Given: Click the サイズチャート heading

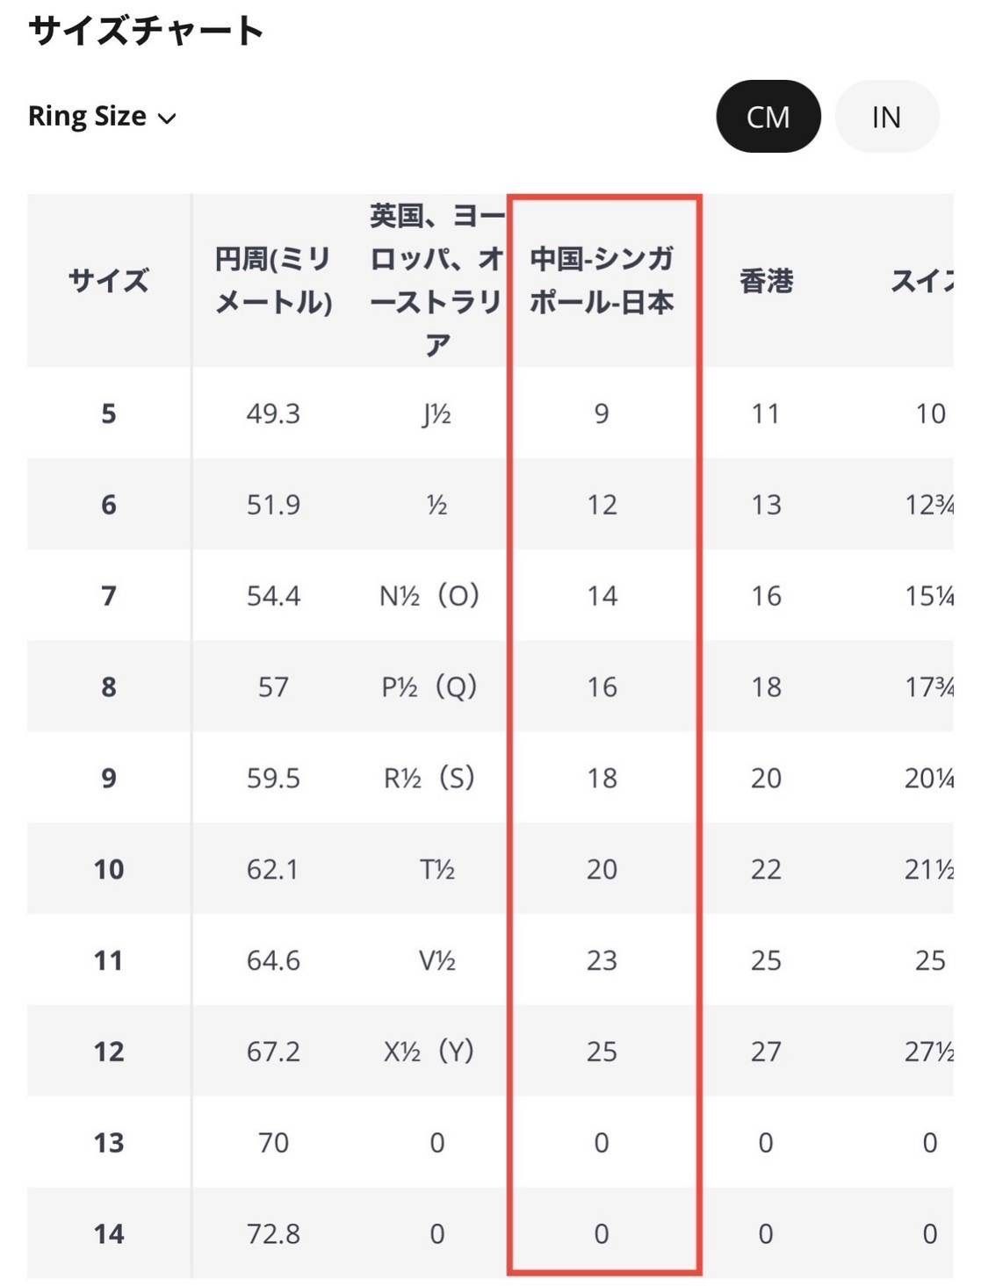Looking at the screenshot, I should (146, 31).
